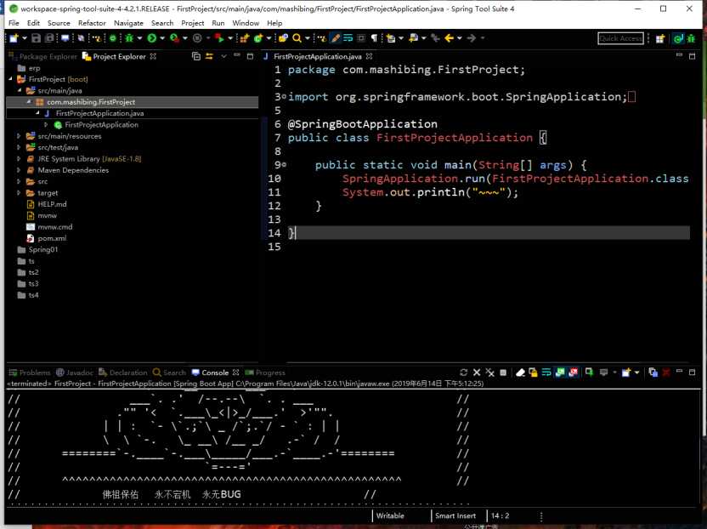
Task: Switch to the Package Explorer tab
Action: 43,56
